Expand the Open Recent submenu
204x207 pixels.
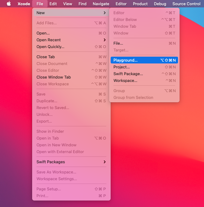(71, 40)
